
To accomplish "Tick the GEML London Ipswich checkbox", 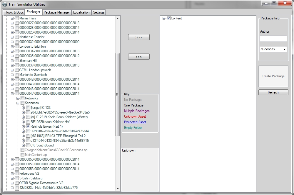I will 17,70.
